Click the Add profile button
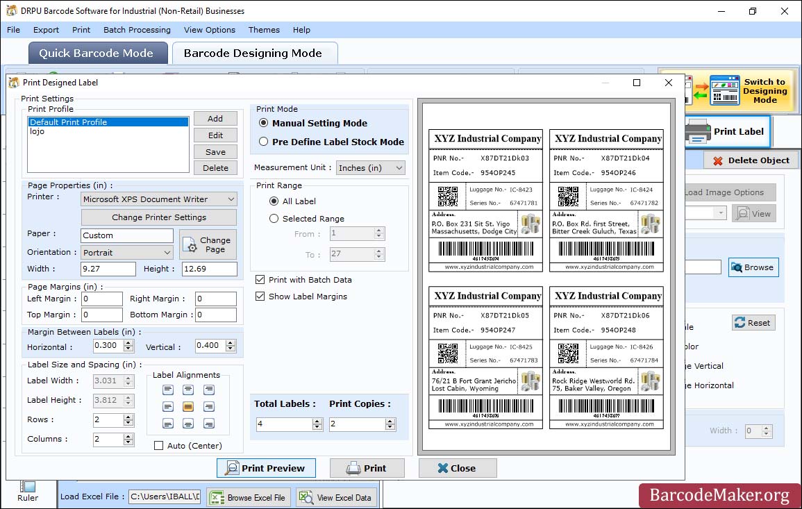802x509 pixels. coord(215,119)
